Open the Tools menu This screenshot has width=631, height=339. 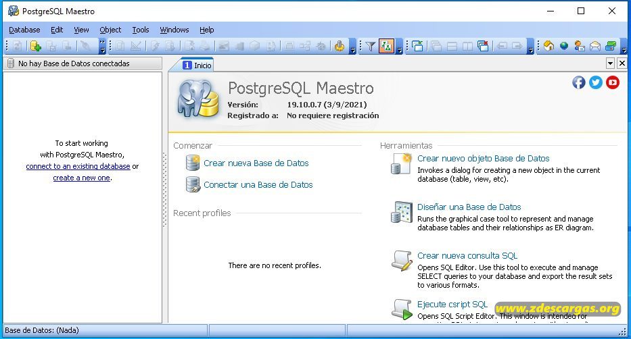(141, 30)
